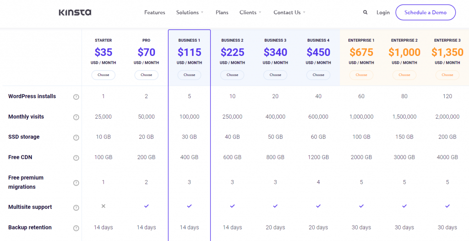469x241 pixels.
Task: Open the Plans page
Action: pos(222,12)
